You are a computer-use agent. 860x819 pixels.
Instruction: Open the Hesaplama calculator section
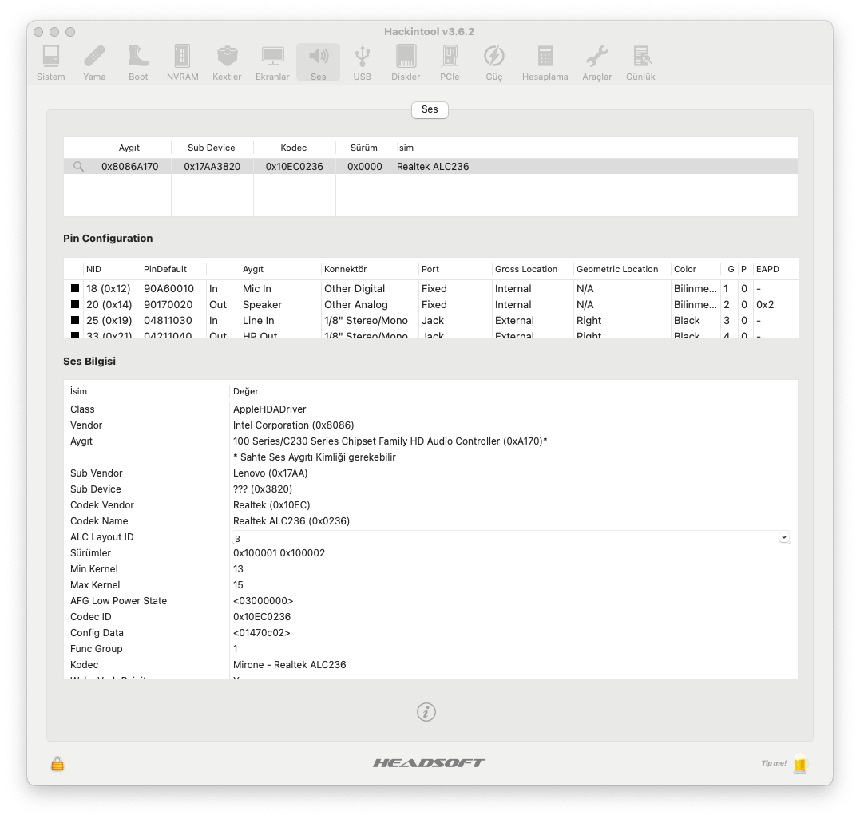point(545,62)
